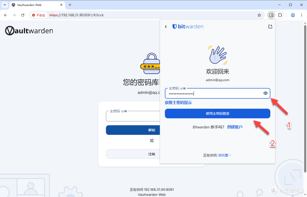The image size is (307, 197).
Task: Minimize the browser window
Action: 279,5
